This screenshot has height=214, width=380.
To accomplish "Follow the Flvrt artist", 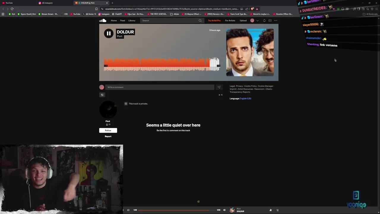I will (108, 130).
